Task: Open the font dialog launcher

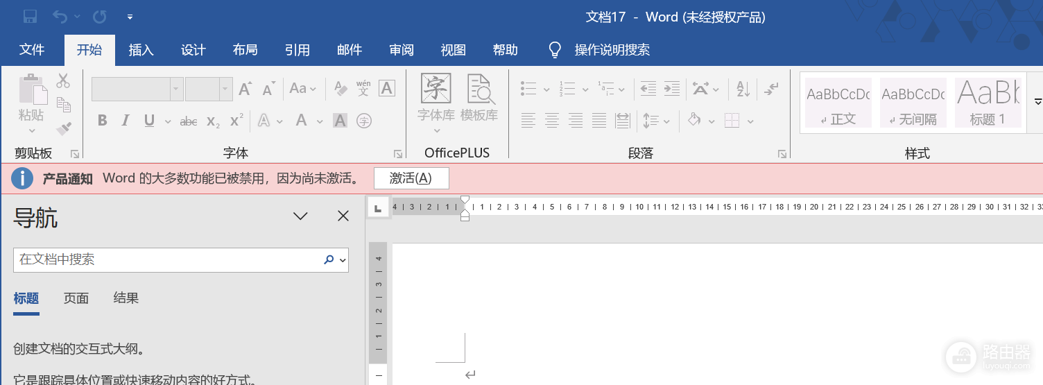Action: click(398, 153)
